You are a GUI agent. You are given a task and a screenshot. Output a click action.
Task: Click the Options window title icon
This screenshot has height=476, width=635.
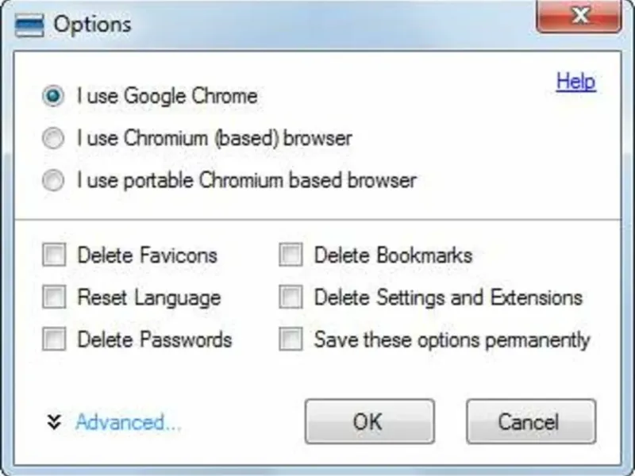[x=29, y=24]
